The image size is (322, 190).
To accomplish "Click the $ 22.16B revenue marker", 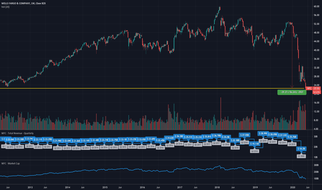I will (x=85, y=141).
